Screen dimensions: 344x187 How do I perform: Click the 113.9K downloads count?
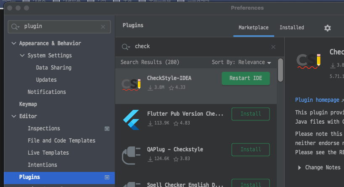(159, 123)
